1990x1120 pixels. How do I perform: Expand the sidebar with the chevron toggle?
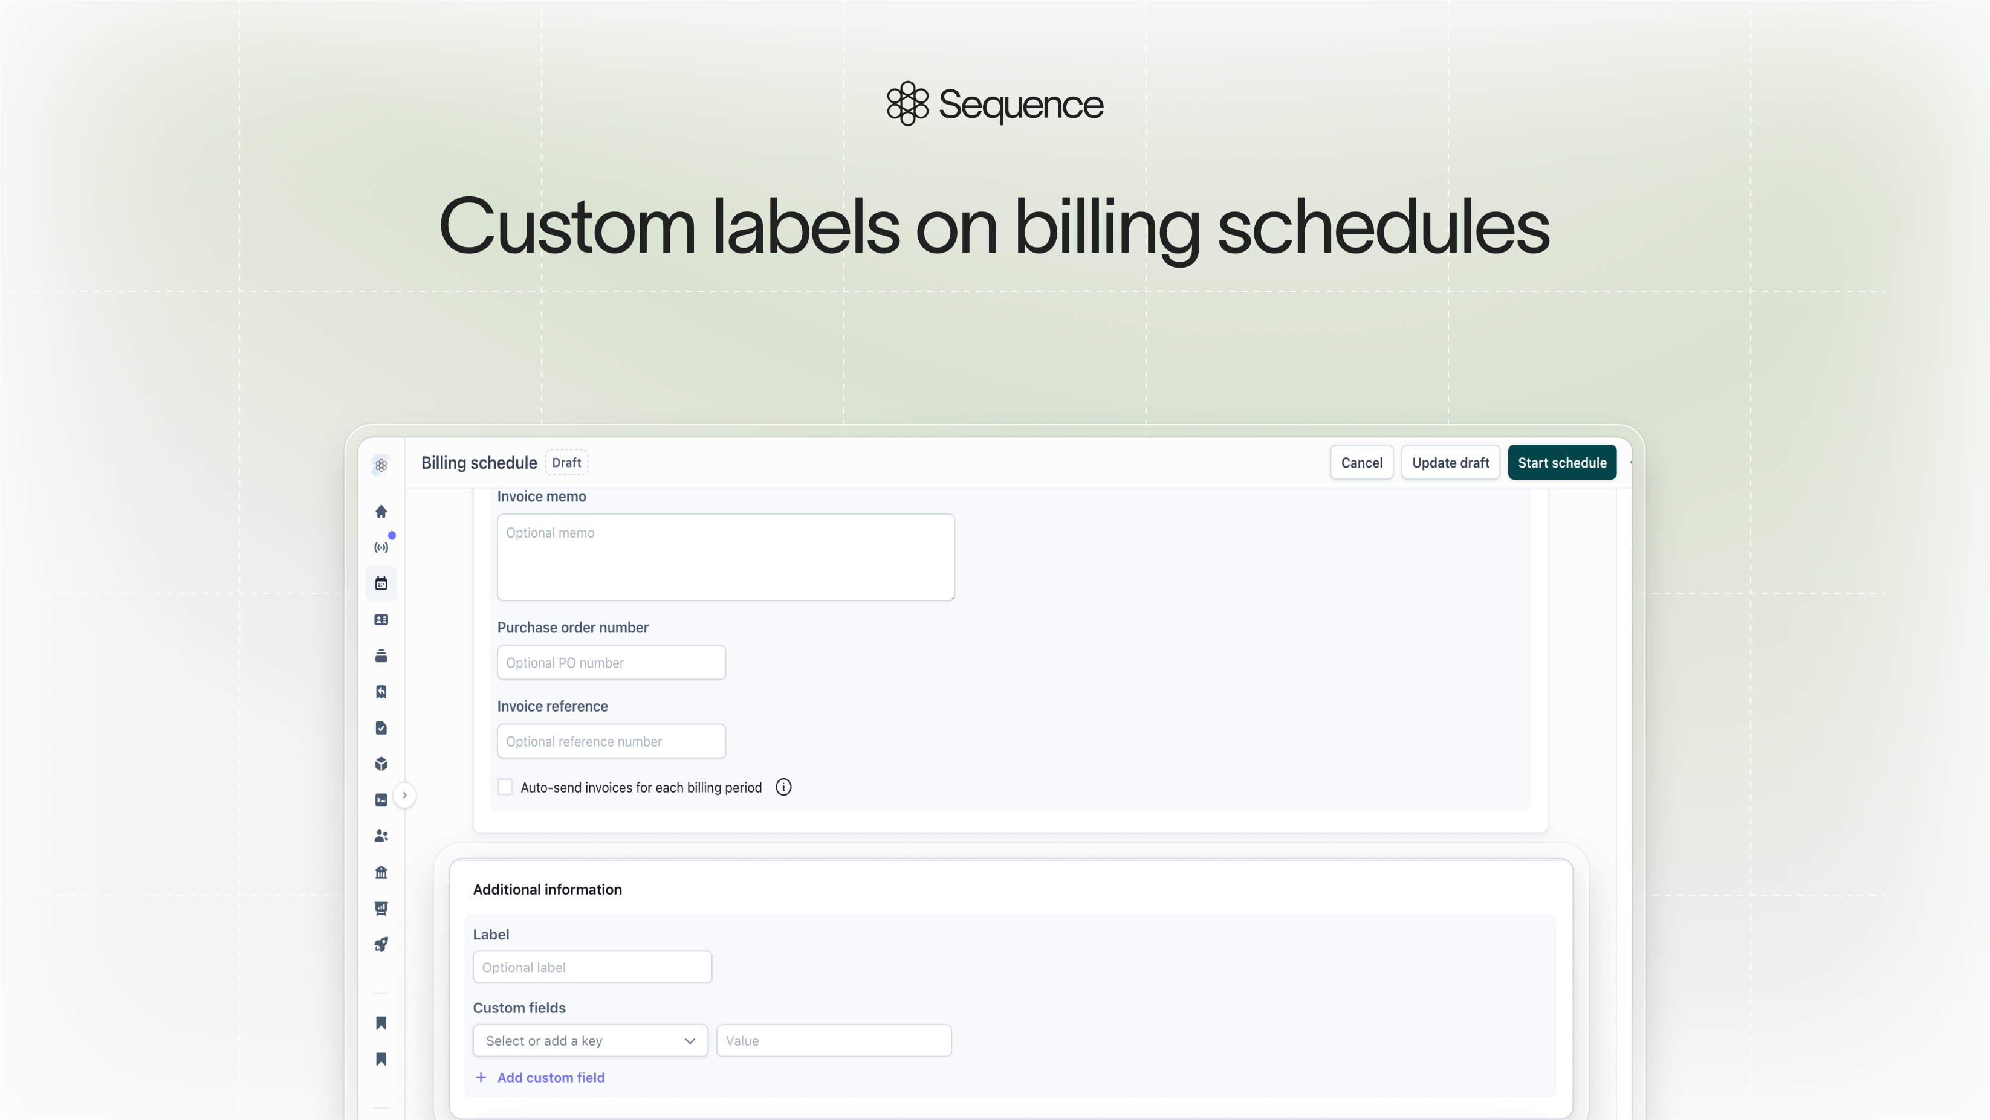tap(404, 795)
